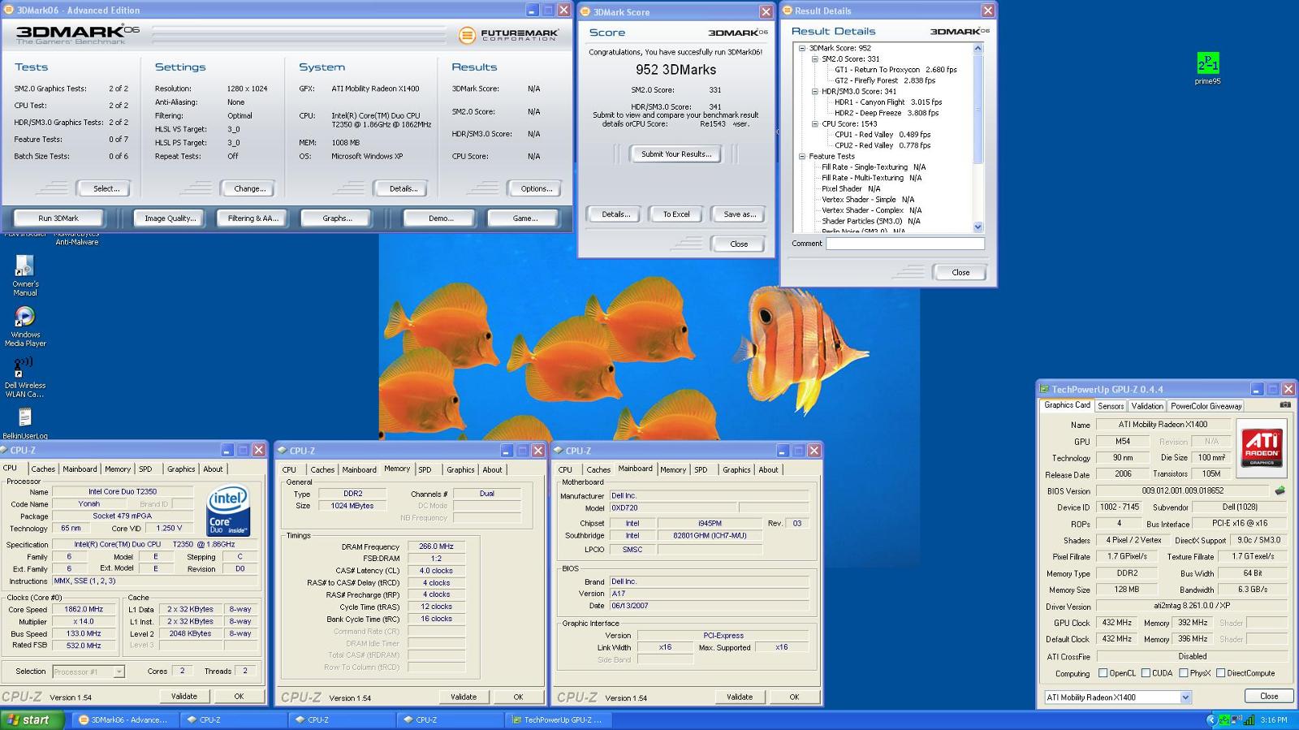Toggle the PhysX checkbox in GPU-Z
The image size is (1299, 730).
[x=1184, y=673]
